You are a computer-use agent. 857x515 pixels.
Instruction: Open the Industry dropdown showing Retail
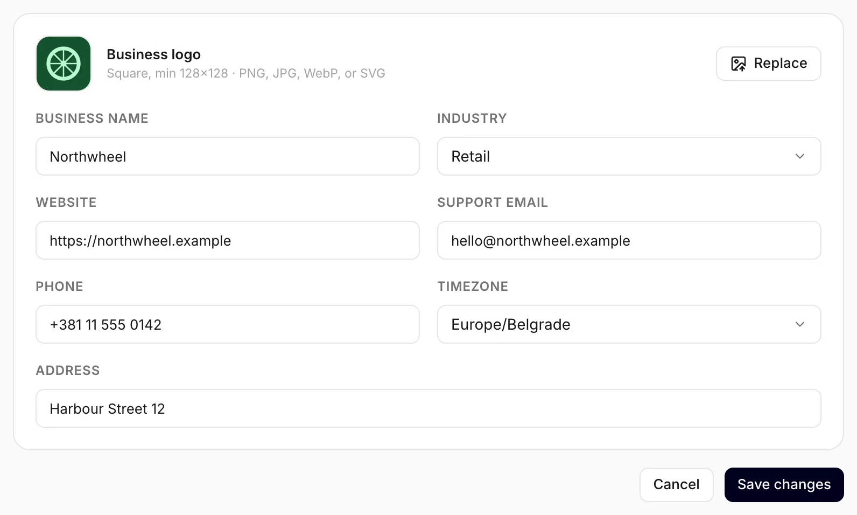[629, 156]
